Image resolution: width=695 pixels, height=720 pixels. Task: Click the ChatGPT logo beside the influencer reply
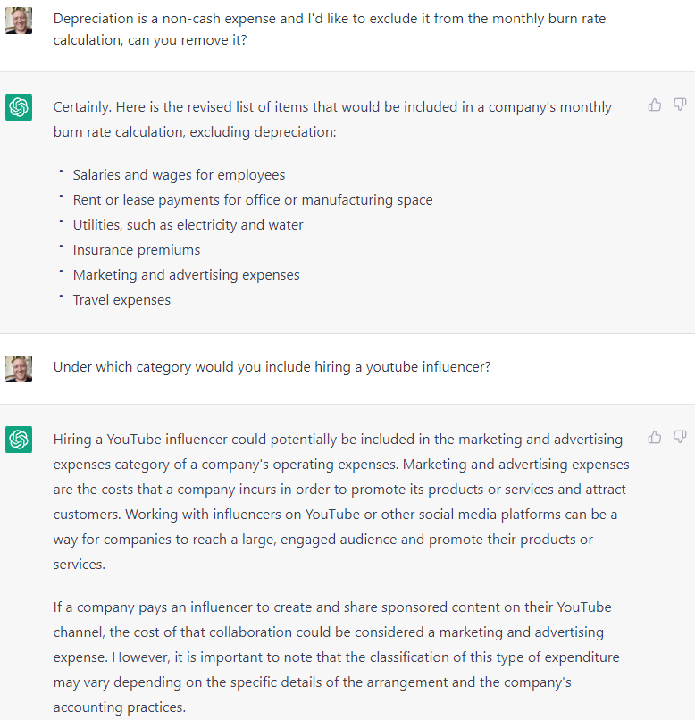(x=19, y=440)
